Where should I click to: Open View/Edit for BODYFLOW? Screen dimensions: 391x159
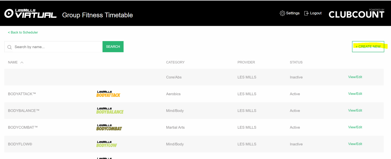[355, 144]
